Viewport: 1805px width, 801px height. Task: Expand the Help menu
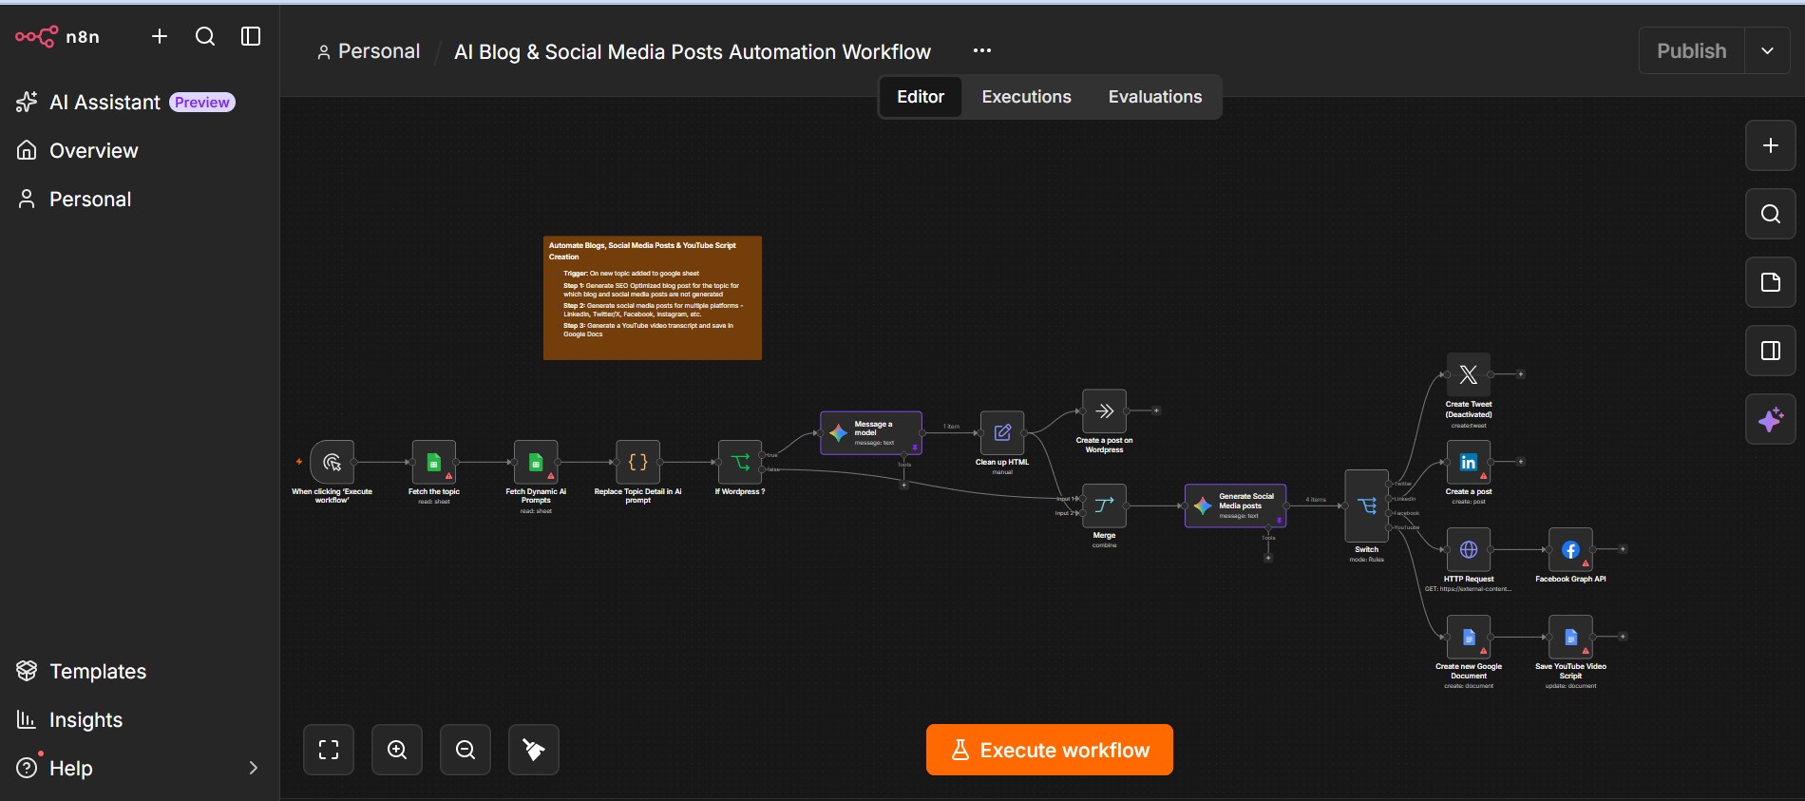coord(139,769)
